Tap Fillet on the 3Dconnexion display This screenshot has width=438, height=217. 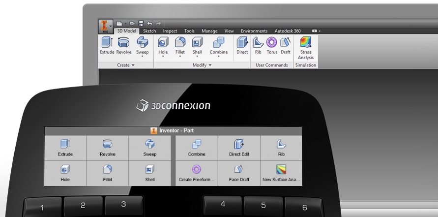[108, 173]
